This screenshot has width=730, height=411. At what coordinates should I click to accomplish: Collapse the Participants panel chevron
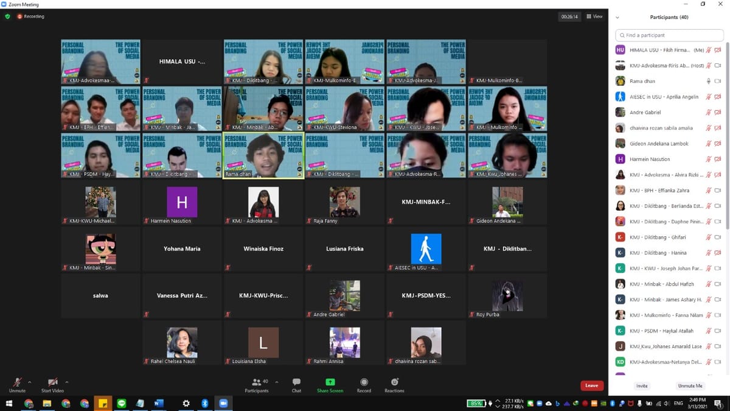617,18
